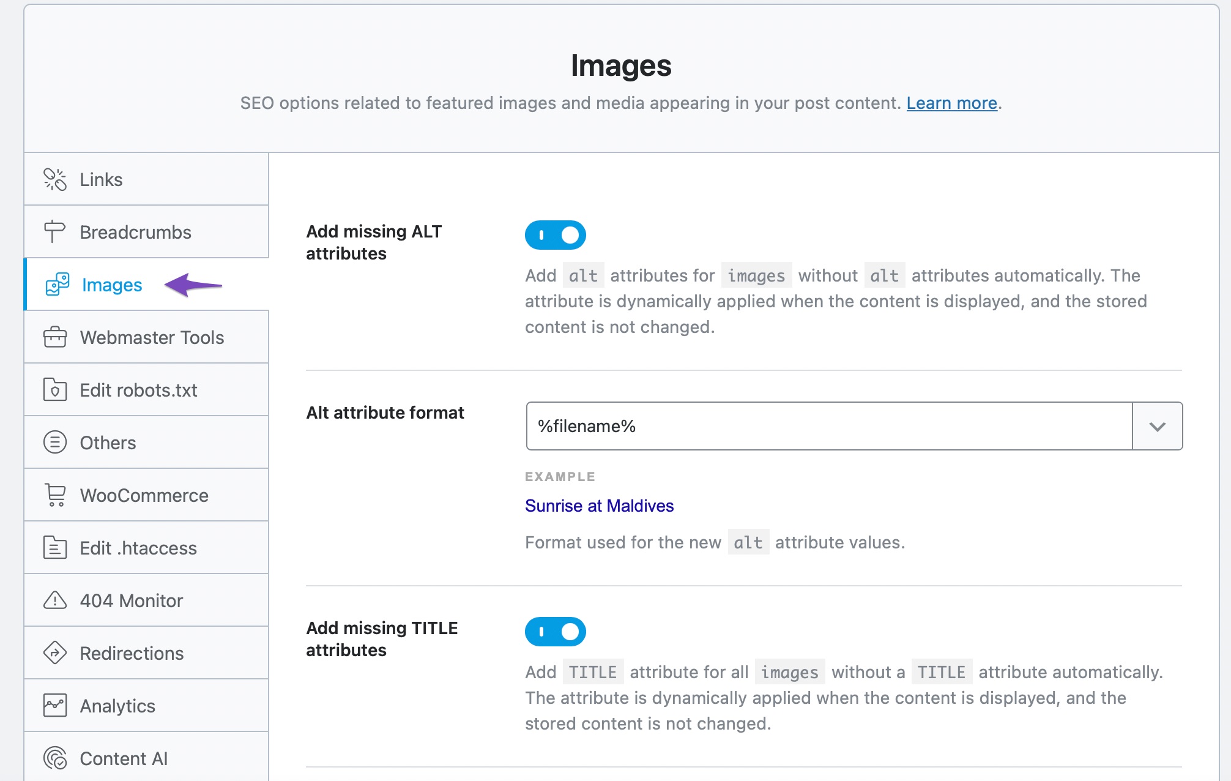Click the %filename% alt format field
Screen dimensions: 1231x781
[829, 426]
